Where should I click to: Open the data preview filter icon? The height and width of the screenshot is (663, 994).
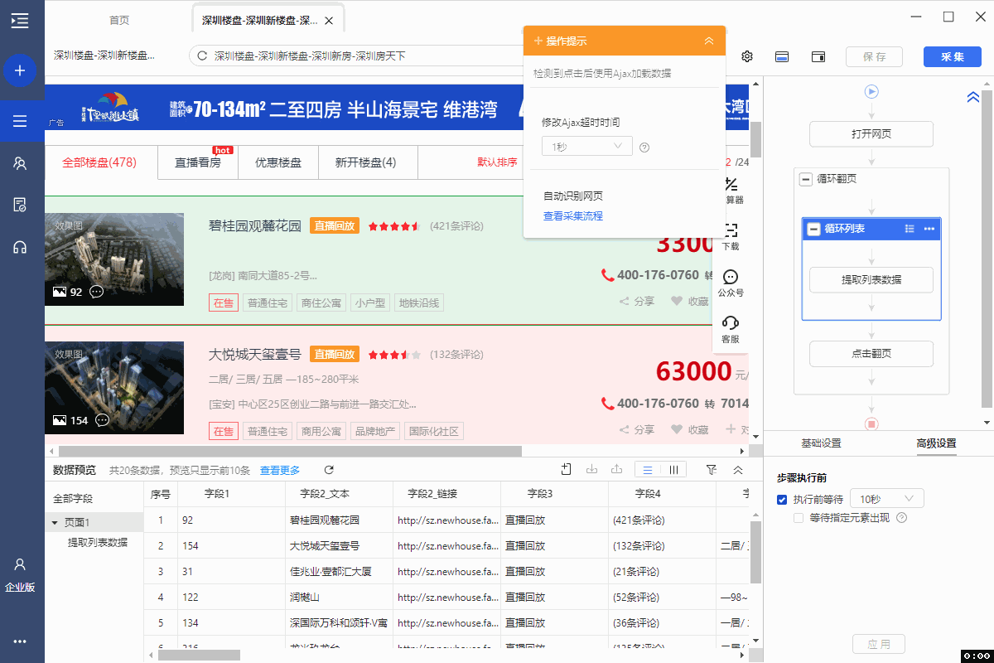tap(711, 470)
